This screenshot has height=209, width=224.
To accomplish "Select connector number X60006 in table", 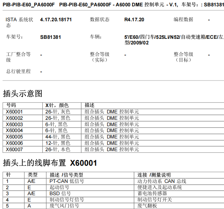I will point(14,143).
